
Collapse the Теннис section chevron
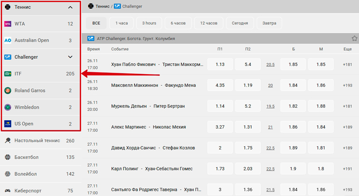pyautogui.click(x=70, y=7)
